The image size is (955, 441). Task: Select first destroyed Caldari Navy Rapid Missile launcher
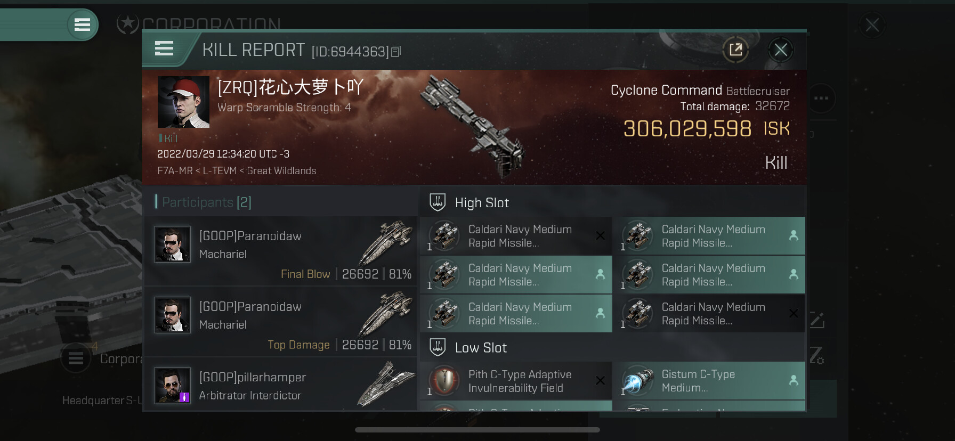(516, 236)
